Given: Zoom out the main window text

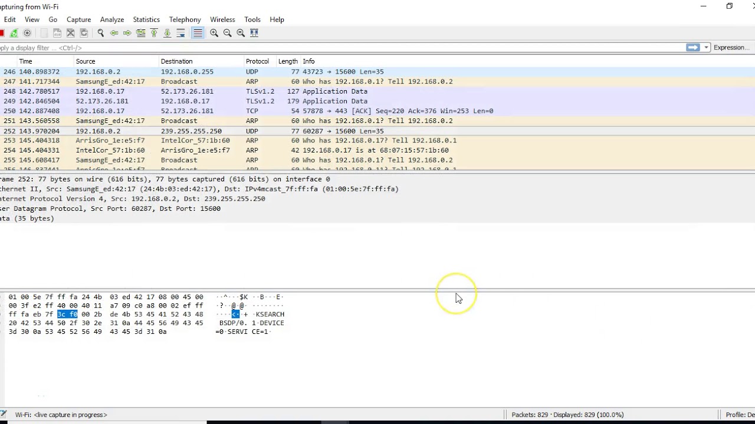Looking at the screenshot, I should coord(228,33).
